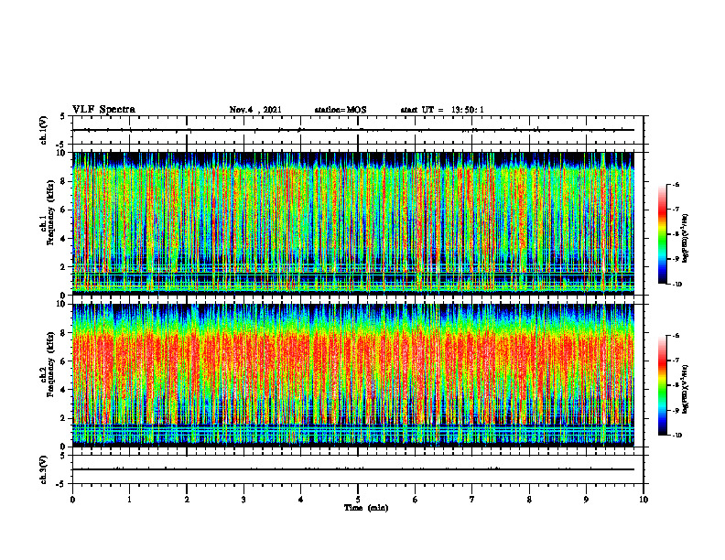Click the "station=MOS" header label
725x560 pixels.
[x=341, y=110]
